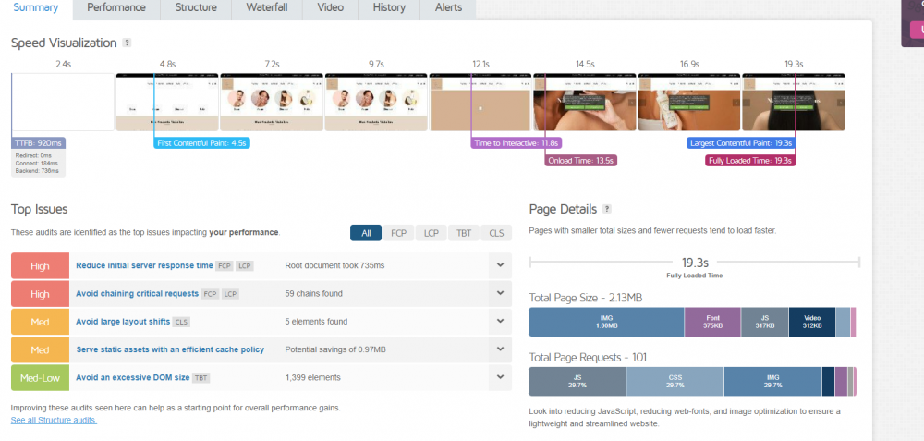Switch to the History tab
This screenshot has width=924, height=441.
[x=389, y=8]
